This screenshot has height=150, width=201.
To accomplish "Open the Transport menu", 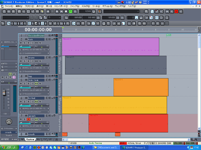I will 61,6.
